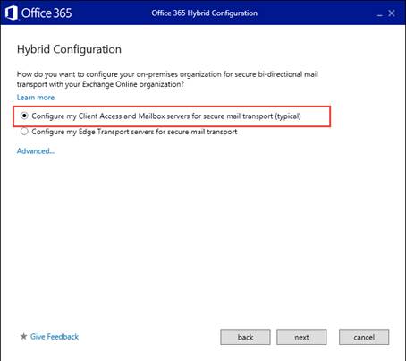Click the 'Office 365 Hybrid Configuration' title bar text
406x361 pixels.
204,13
